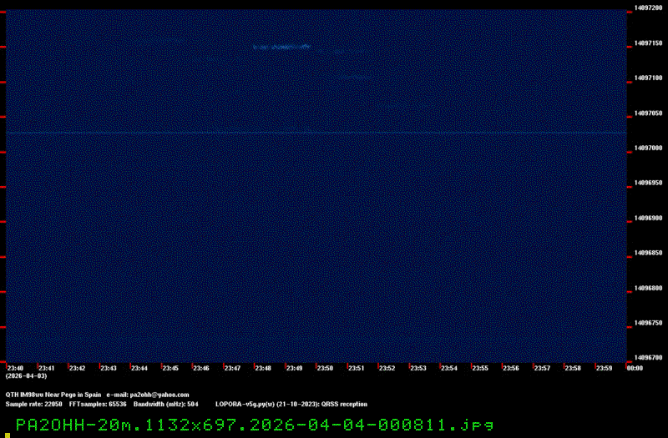Image resolution: width=668 pixels, height=438 pixels.
Task: Click the 14097000 frequency label
Action: pyautogui.click(x=649, y=148)
